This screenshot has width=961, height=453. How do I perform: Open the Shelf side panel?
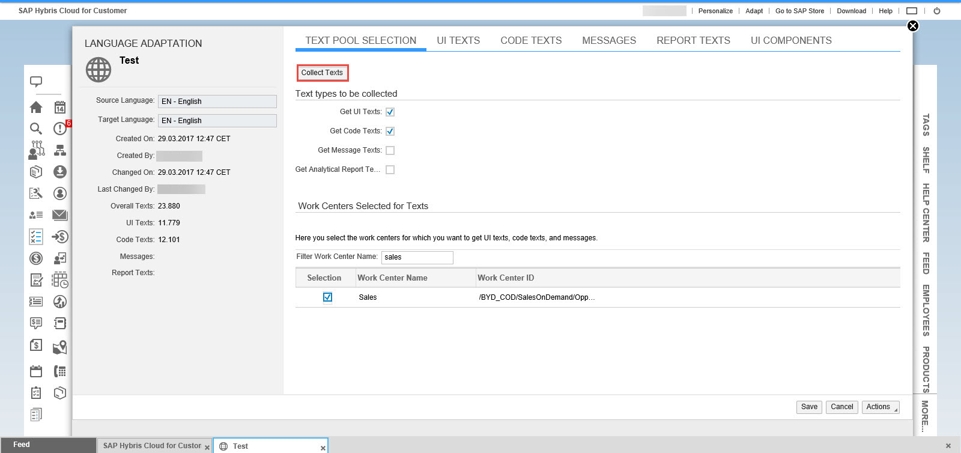pos(926,160)
